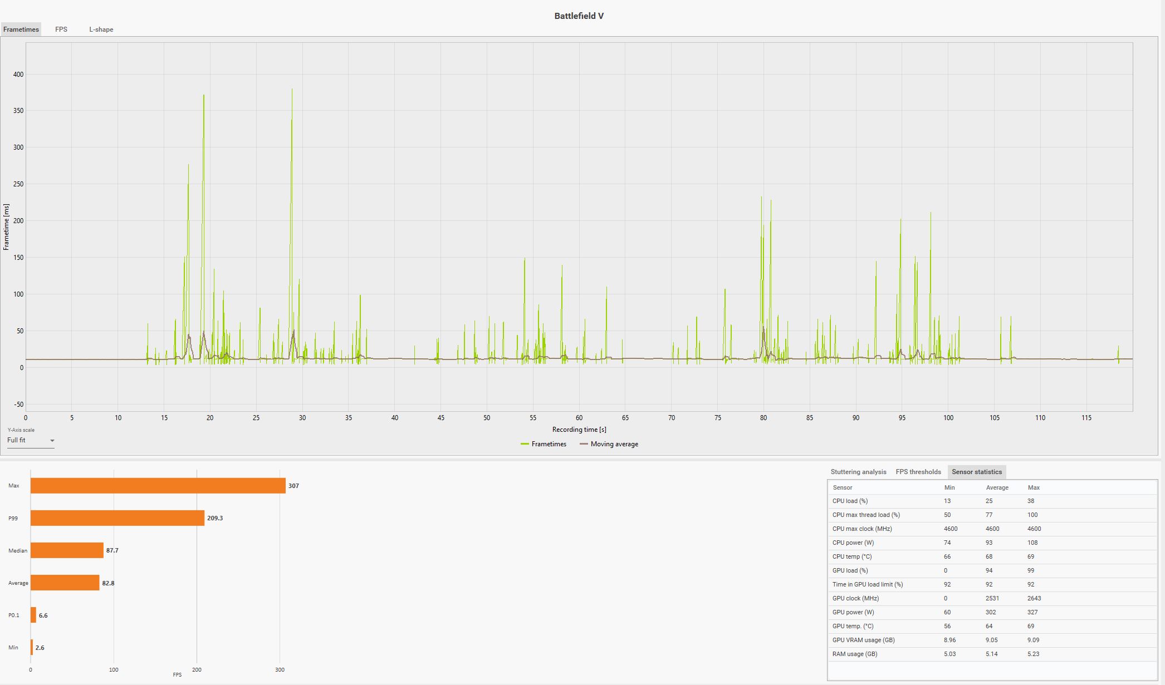The image size is (1165, 685).
Task: Open the Stuttering analysis tab
Action: pyautogui.click(x=858, y=472)
